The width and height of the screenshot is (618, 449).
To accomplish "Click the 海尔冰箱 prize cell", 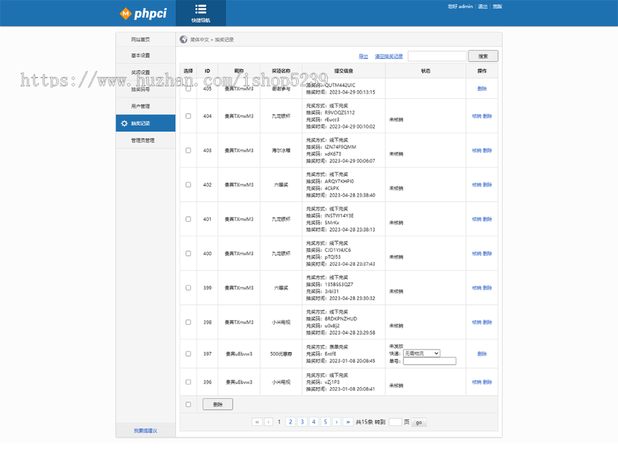I will [281, 150].
